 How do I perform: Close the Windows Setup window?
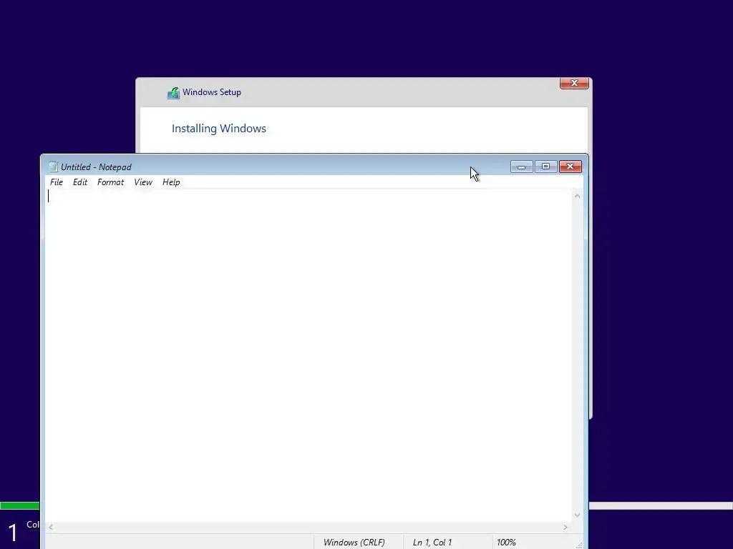[574, 83]
